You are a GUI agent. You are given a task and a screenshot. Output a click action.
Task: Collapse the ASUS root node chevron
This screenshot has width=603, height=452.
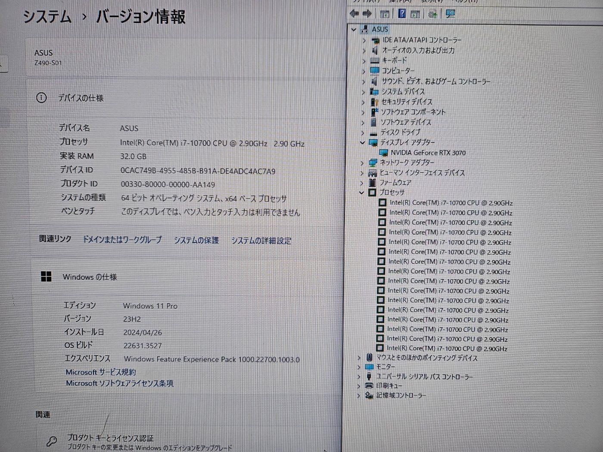(x=354, y=30)
